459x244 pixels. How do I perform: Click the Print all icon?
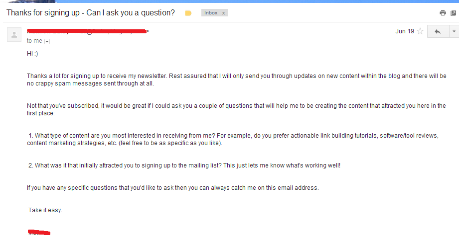tap(443, 13)
